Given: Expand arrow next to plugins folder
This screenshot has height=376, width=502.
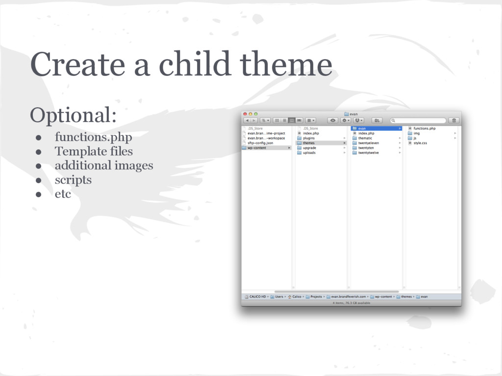Looking at the screenshot, I should (345, 138).
